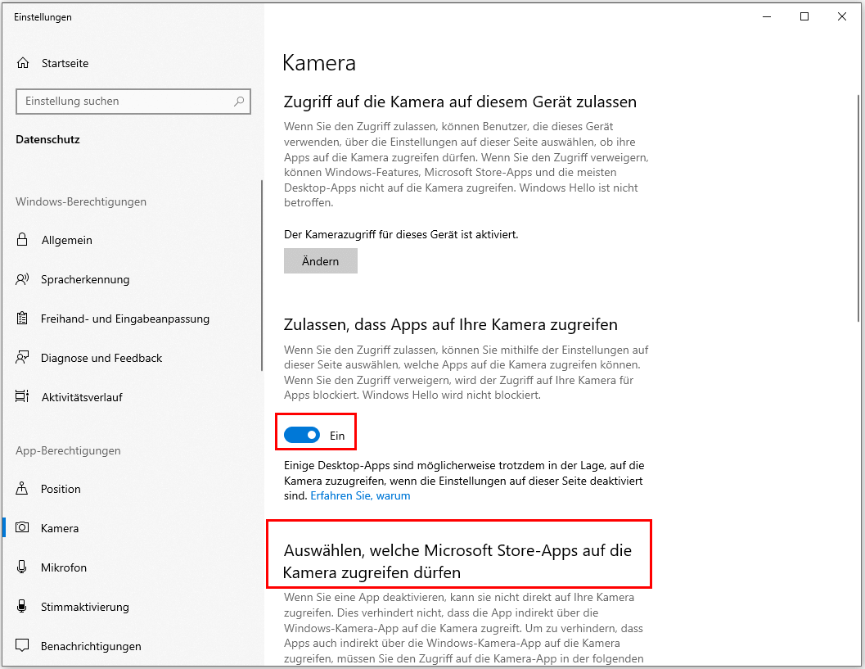The width and height of the screenshot is (865, 669).
Task: Turn off the app camera access toggle
Action: tap(301, 436)
